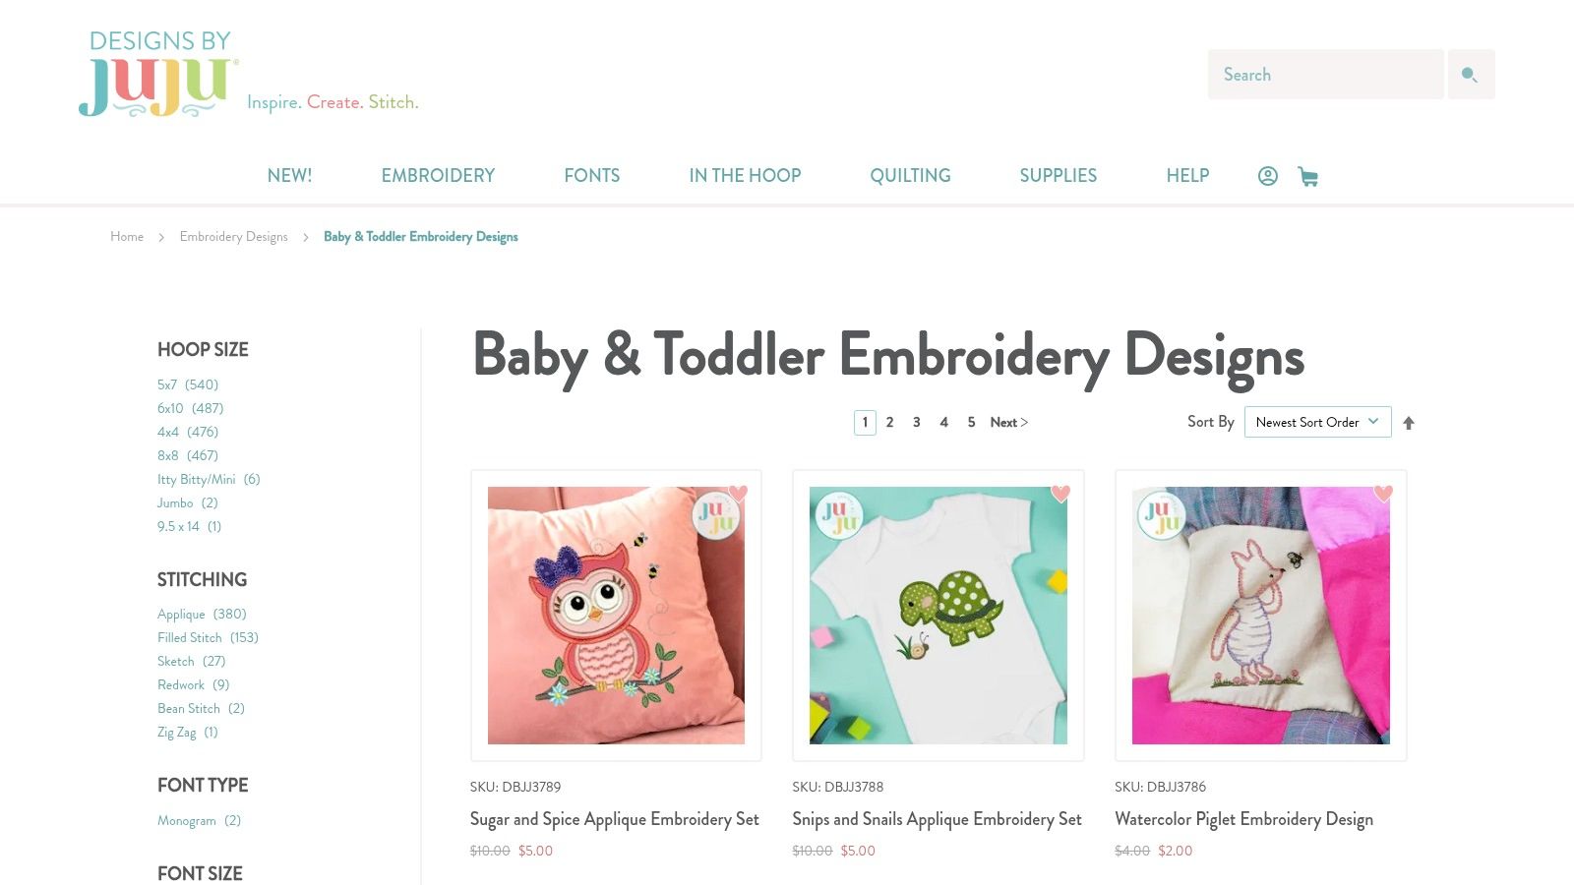
Task: Select Monogram font type filter
Action: tap(199, 820)
